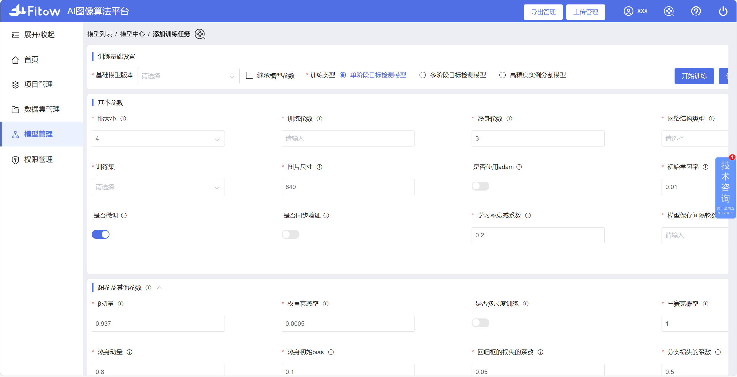The image size is (737, 377).
Task: Click the 热身轮数 input field
Action: point(538,138)
